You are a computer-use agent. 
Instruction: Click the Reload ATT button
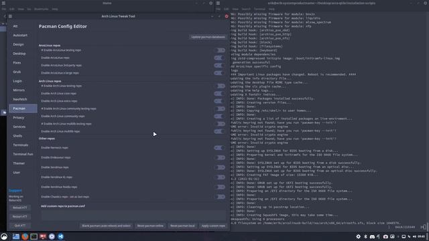(x=19, y=208)
